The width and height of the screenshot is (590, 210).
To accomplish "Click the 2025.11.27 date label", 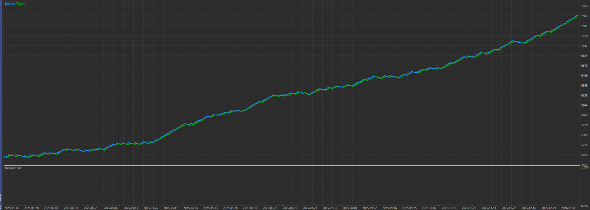I will 509,208.
